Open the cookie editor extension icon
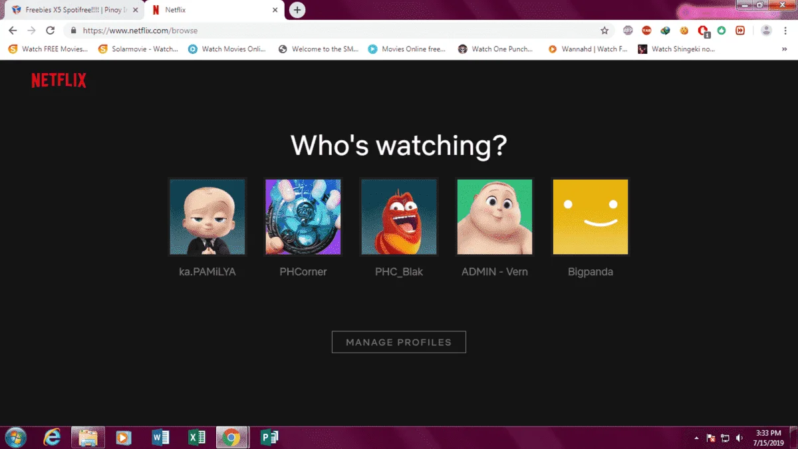The image size is (798, 449). 684,31
